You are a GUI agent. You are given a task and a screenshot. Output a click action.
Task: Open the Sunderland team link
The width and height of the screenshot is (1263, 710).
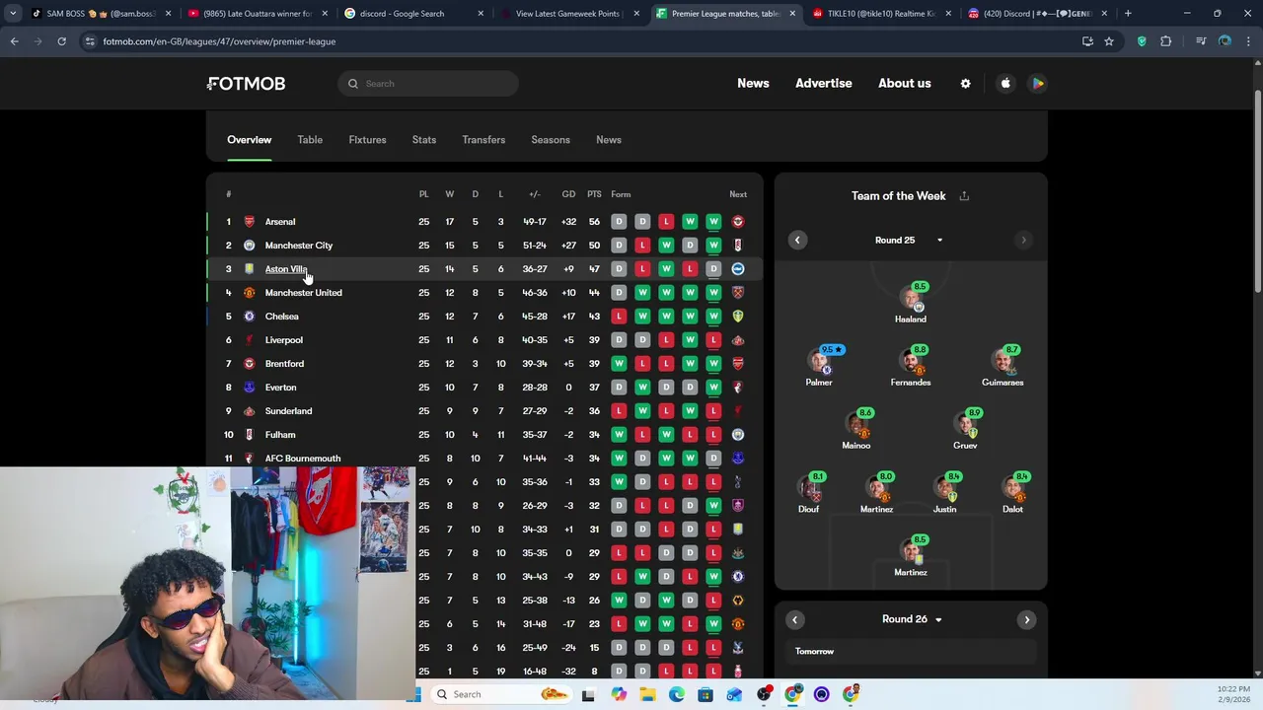[288, 411]
